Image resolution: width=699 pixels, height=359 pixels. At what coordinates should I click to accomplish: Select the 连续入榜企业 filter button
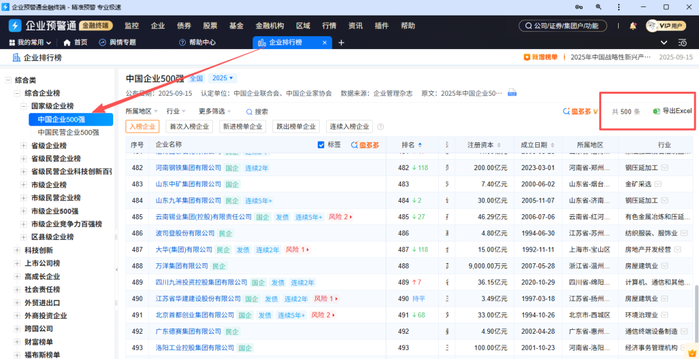click(349, 127)
